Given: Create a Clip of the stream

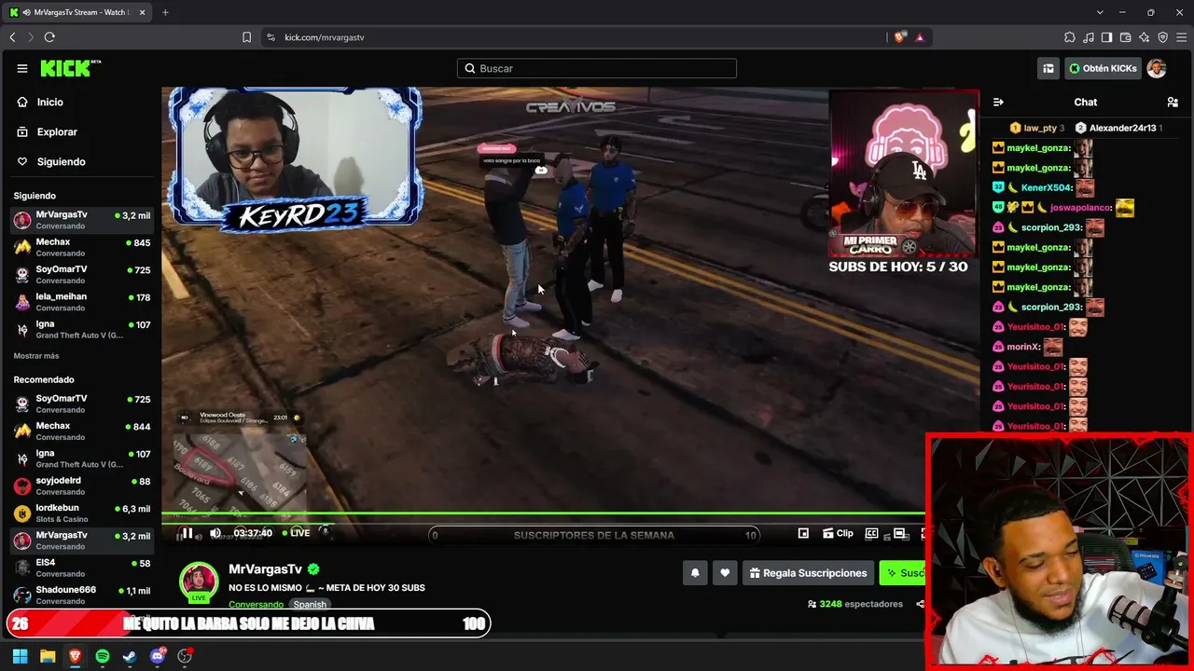Looking at the screenshot, I should point(838,533).
